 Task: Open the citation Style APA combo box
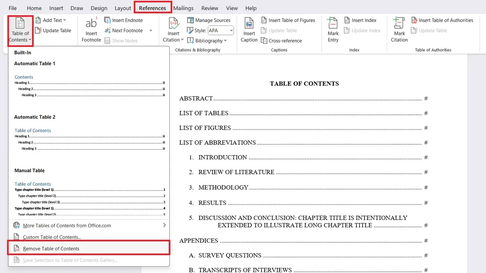(x=221, y=30)
